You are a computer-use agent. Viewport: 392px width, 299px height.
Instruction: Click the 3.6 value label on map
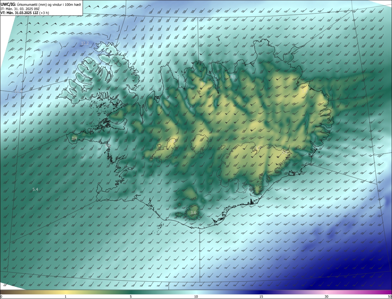[x=193, y=212]
